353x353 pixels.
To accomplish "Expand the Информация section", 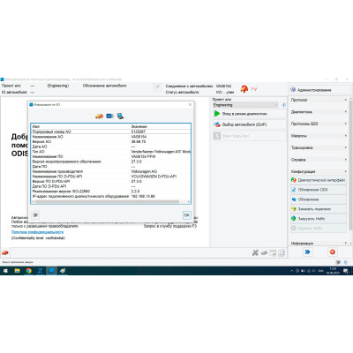I will click(319, 244).
